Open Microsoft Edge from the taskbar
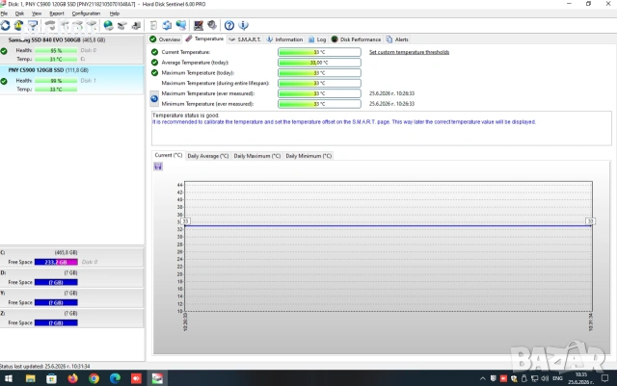 tap(115, 378)
